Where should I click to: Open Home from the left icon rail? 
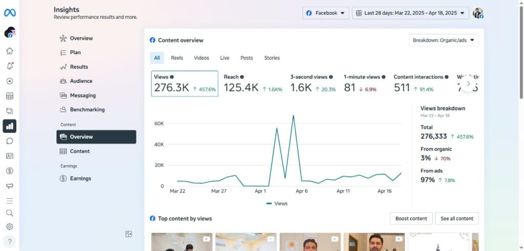tap(10, 51)
